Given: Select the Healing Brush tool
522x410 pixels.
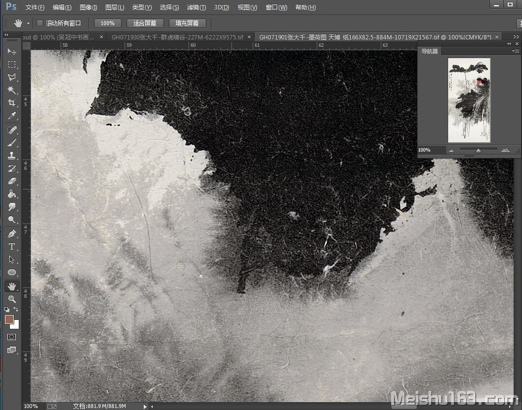Looking at the screenshot, I should (x=12, y=130).
